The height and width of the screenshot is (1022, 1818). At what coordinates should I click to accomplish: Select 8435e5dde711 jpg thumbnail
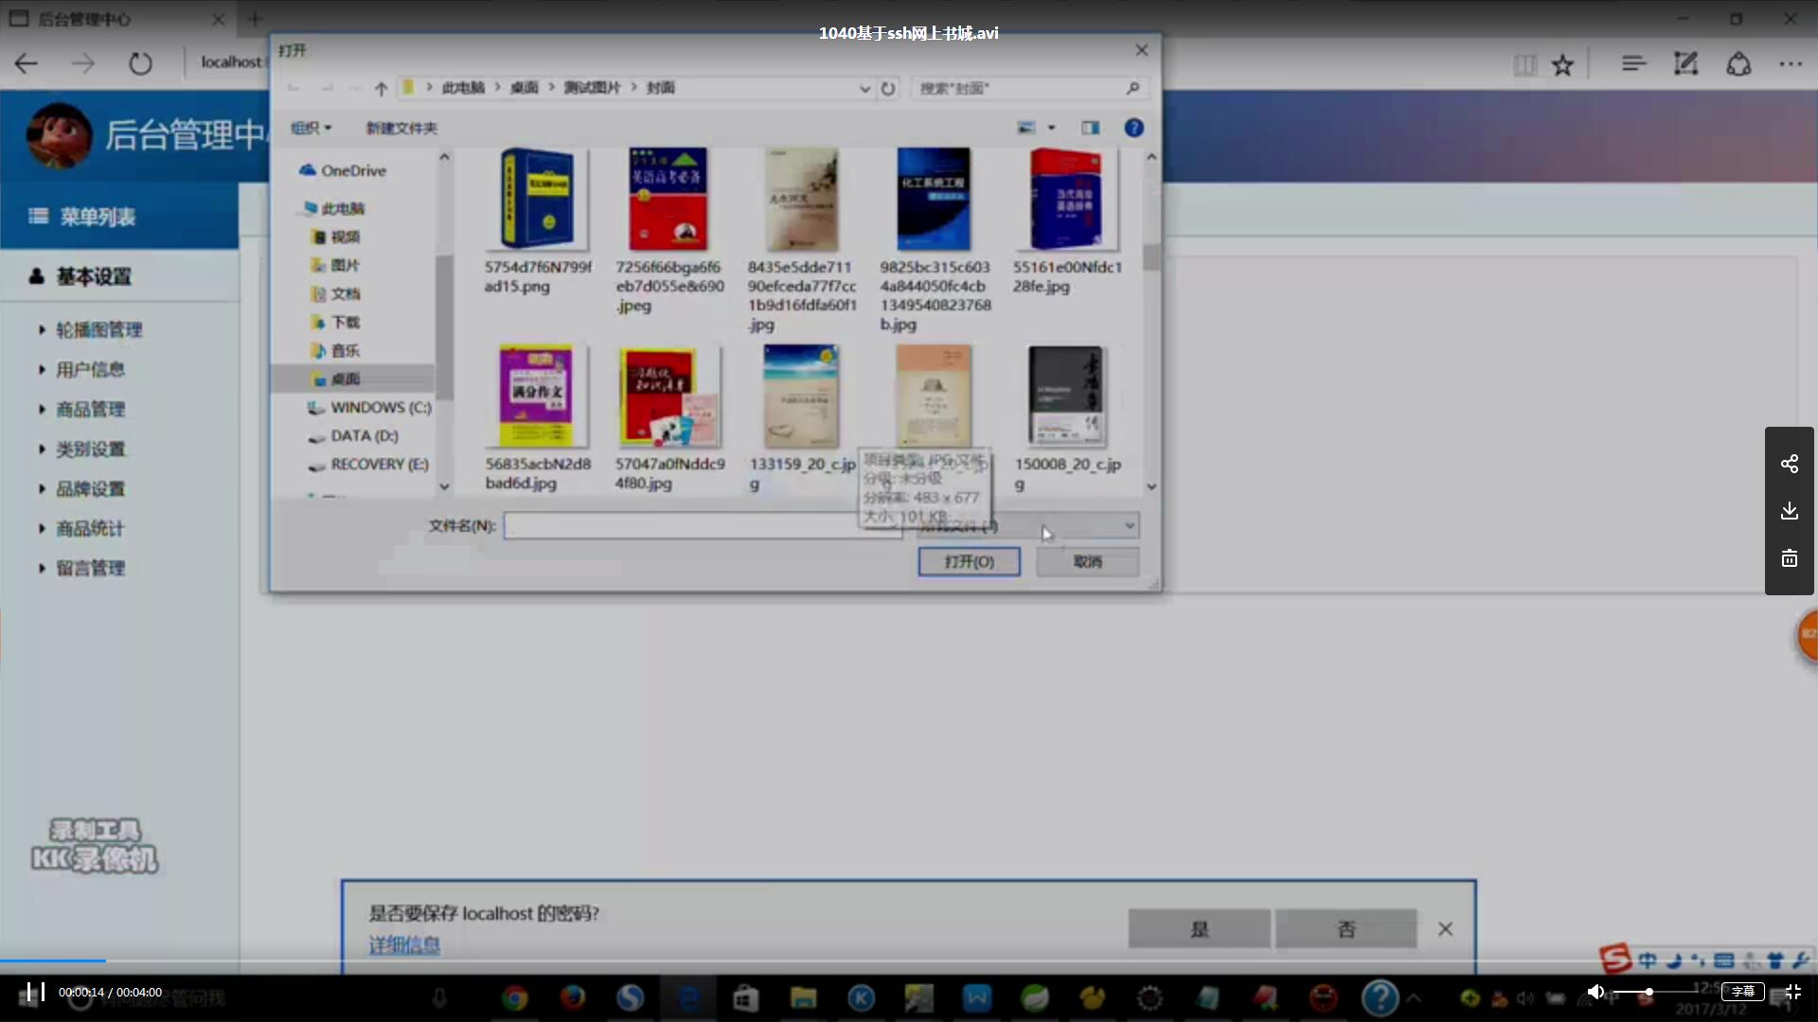point(801,199)
